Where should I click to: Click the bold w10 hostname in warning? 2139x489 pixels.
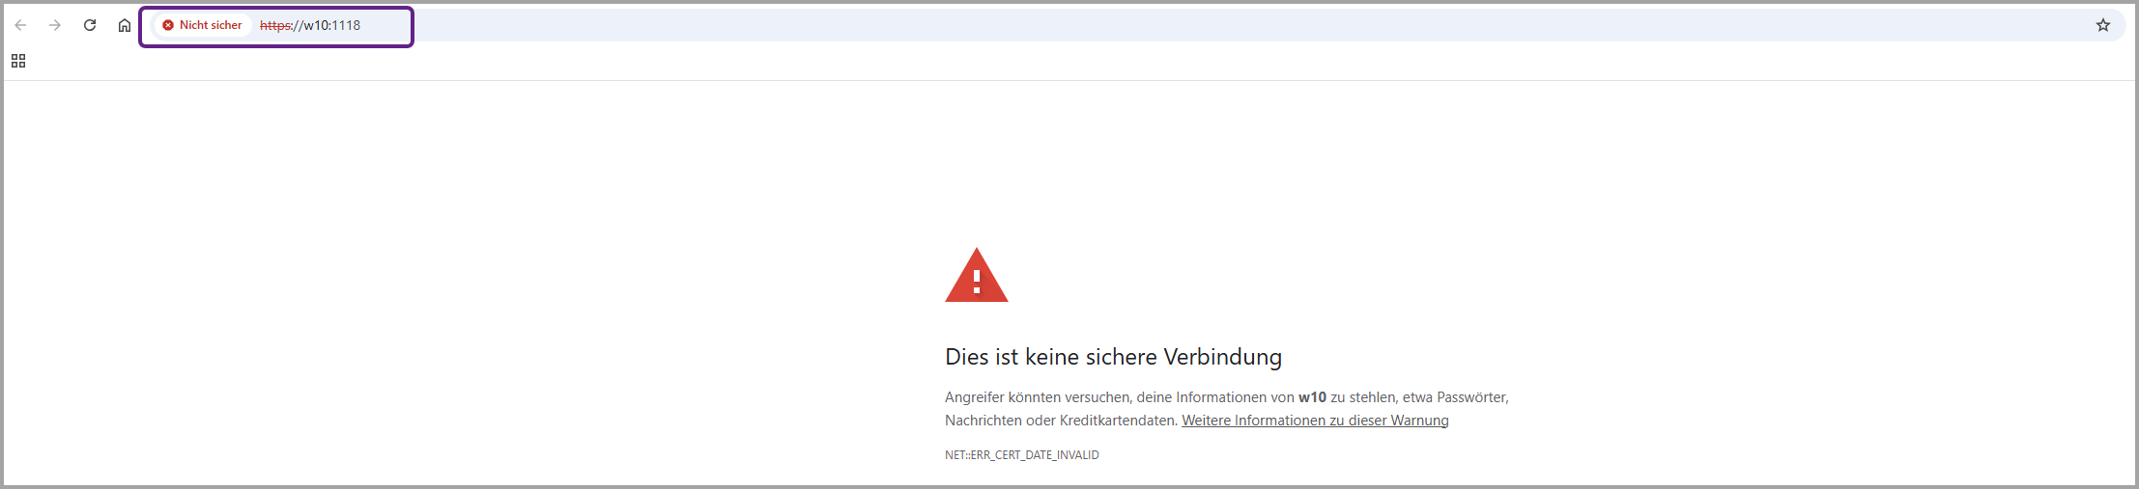[x=1312, y=397]
